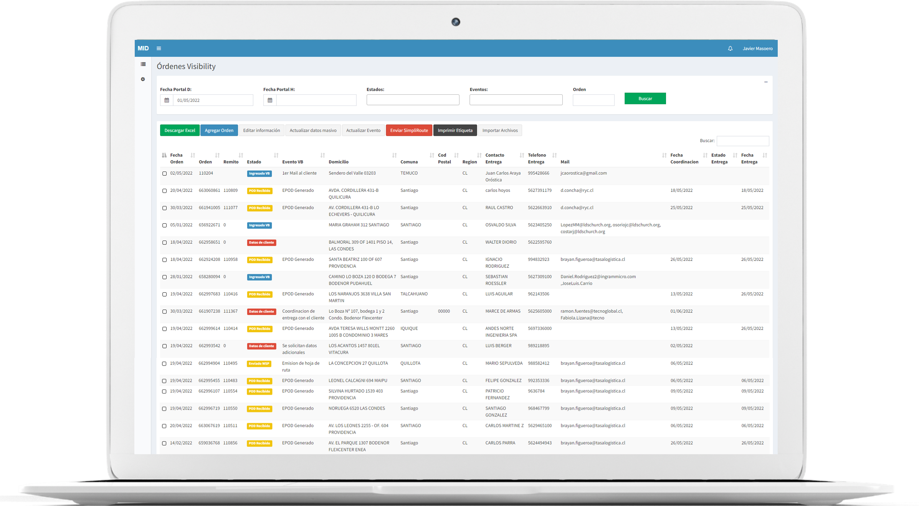Open the notifications bell icon
919x506 pixels.
click(730, 48)
